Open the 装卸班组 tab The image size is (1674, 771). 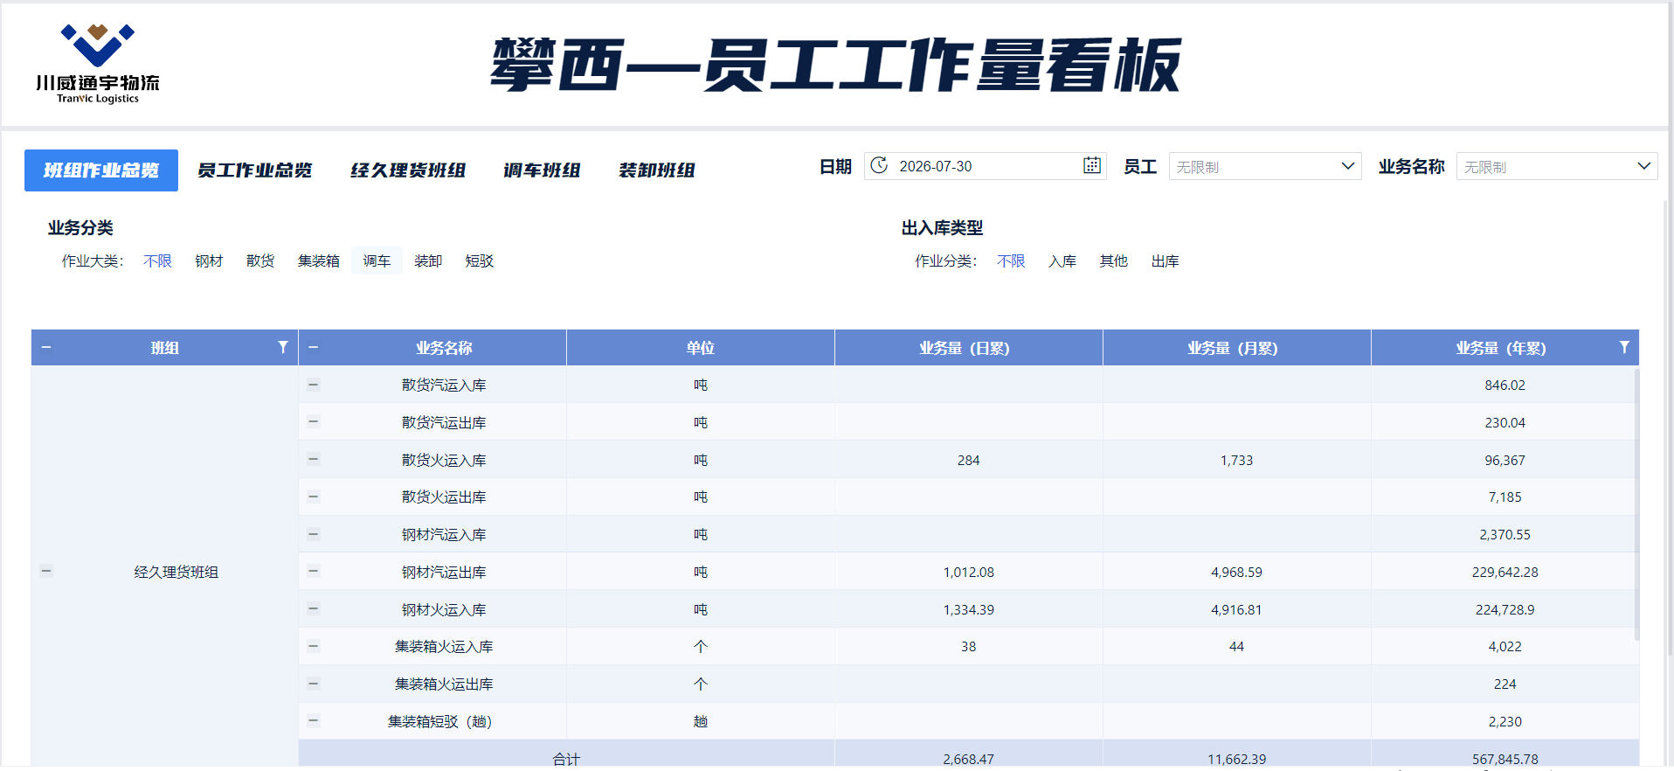click(657, 170)
